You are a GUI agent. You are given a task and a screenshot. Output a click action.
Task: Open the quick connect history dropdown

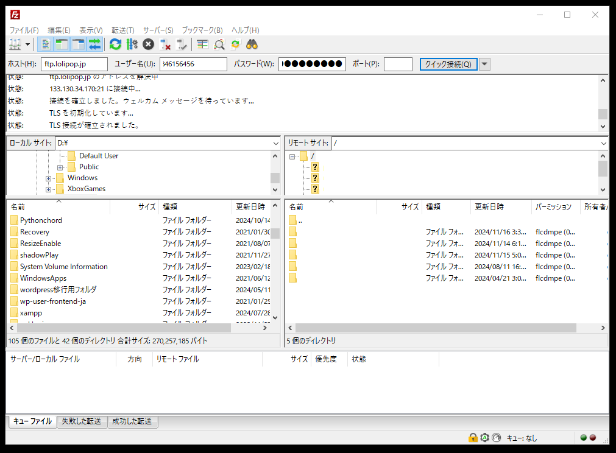(485, 64)
